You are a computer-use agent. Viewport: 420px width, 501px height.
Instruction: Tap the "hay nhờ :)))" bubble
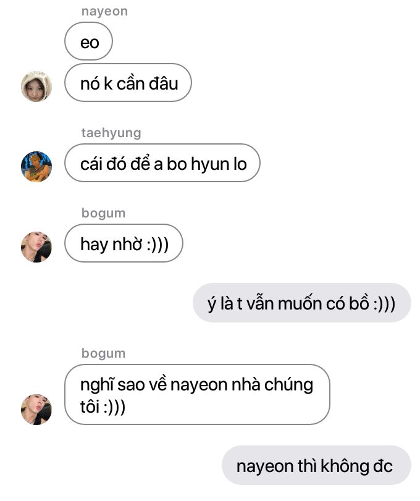pos(124,243)
